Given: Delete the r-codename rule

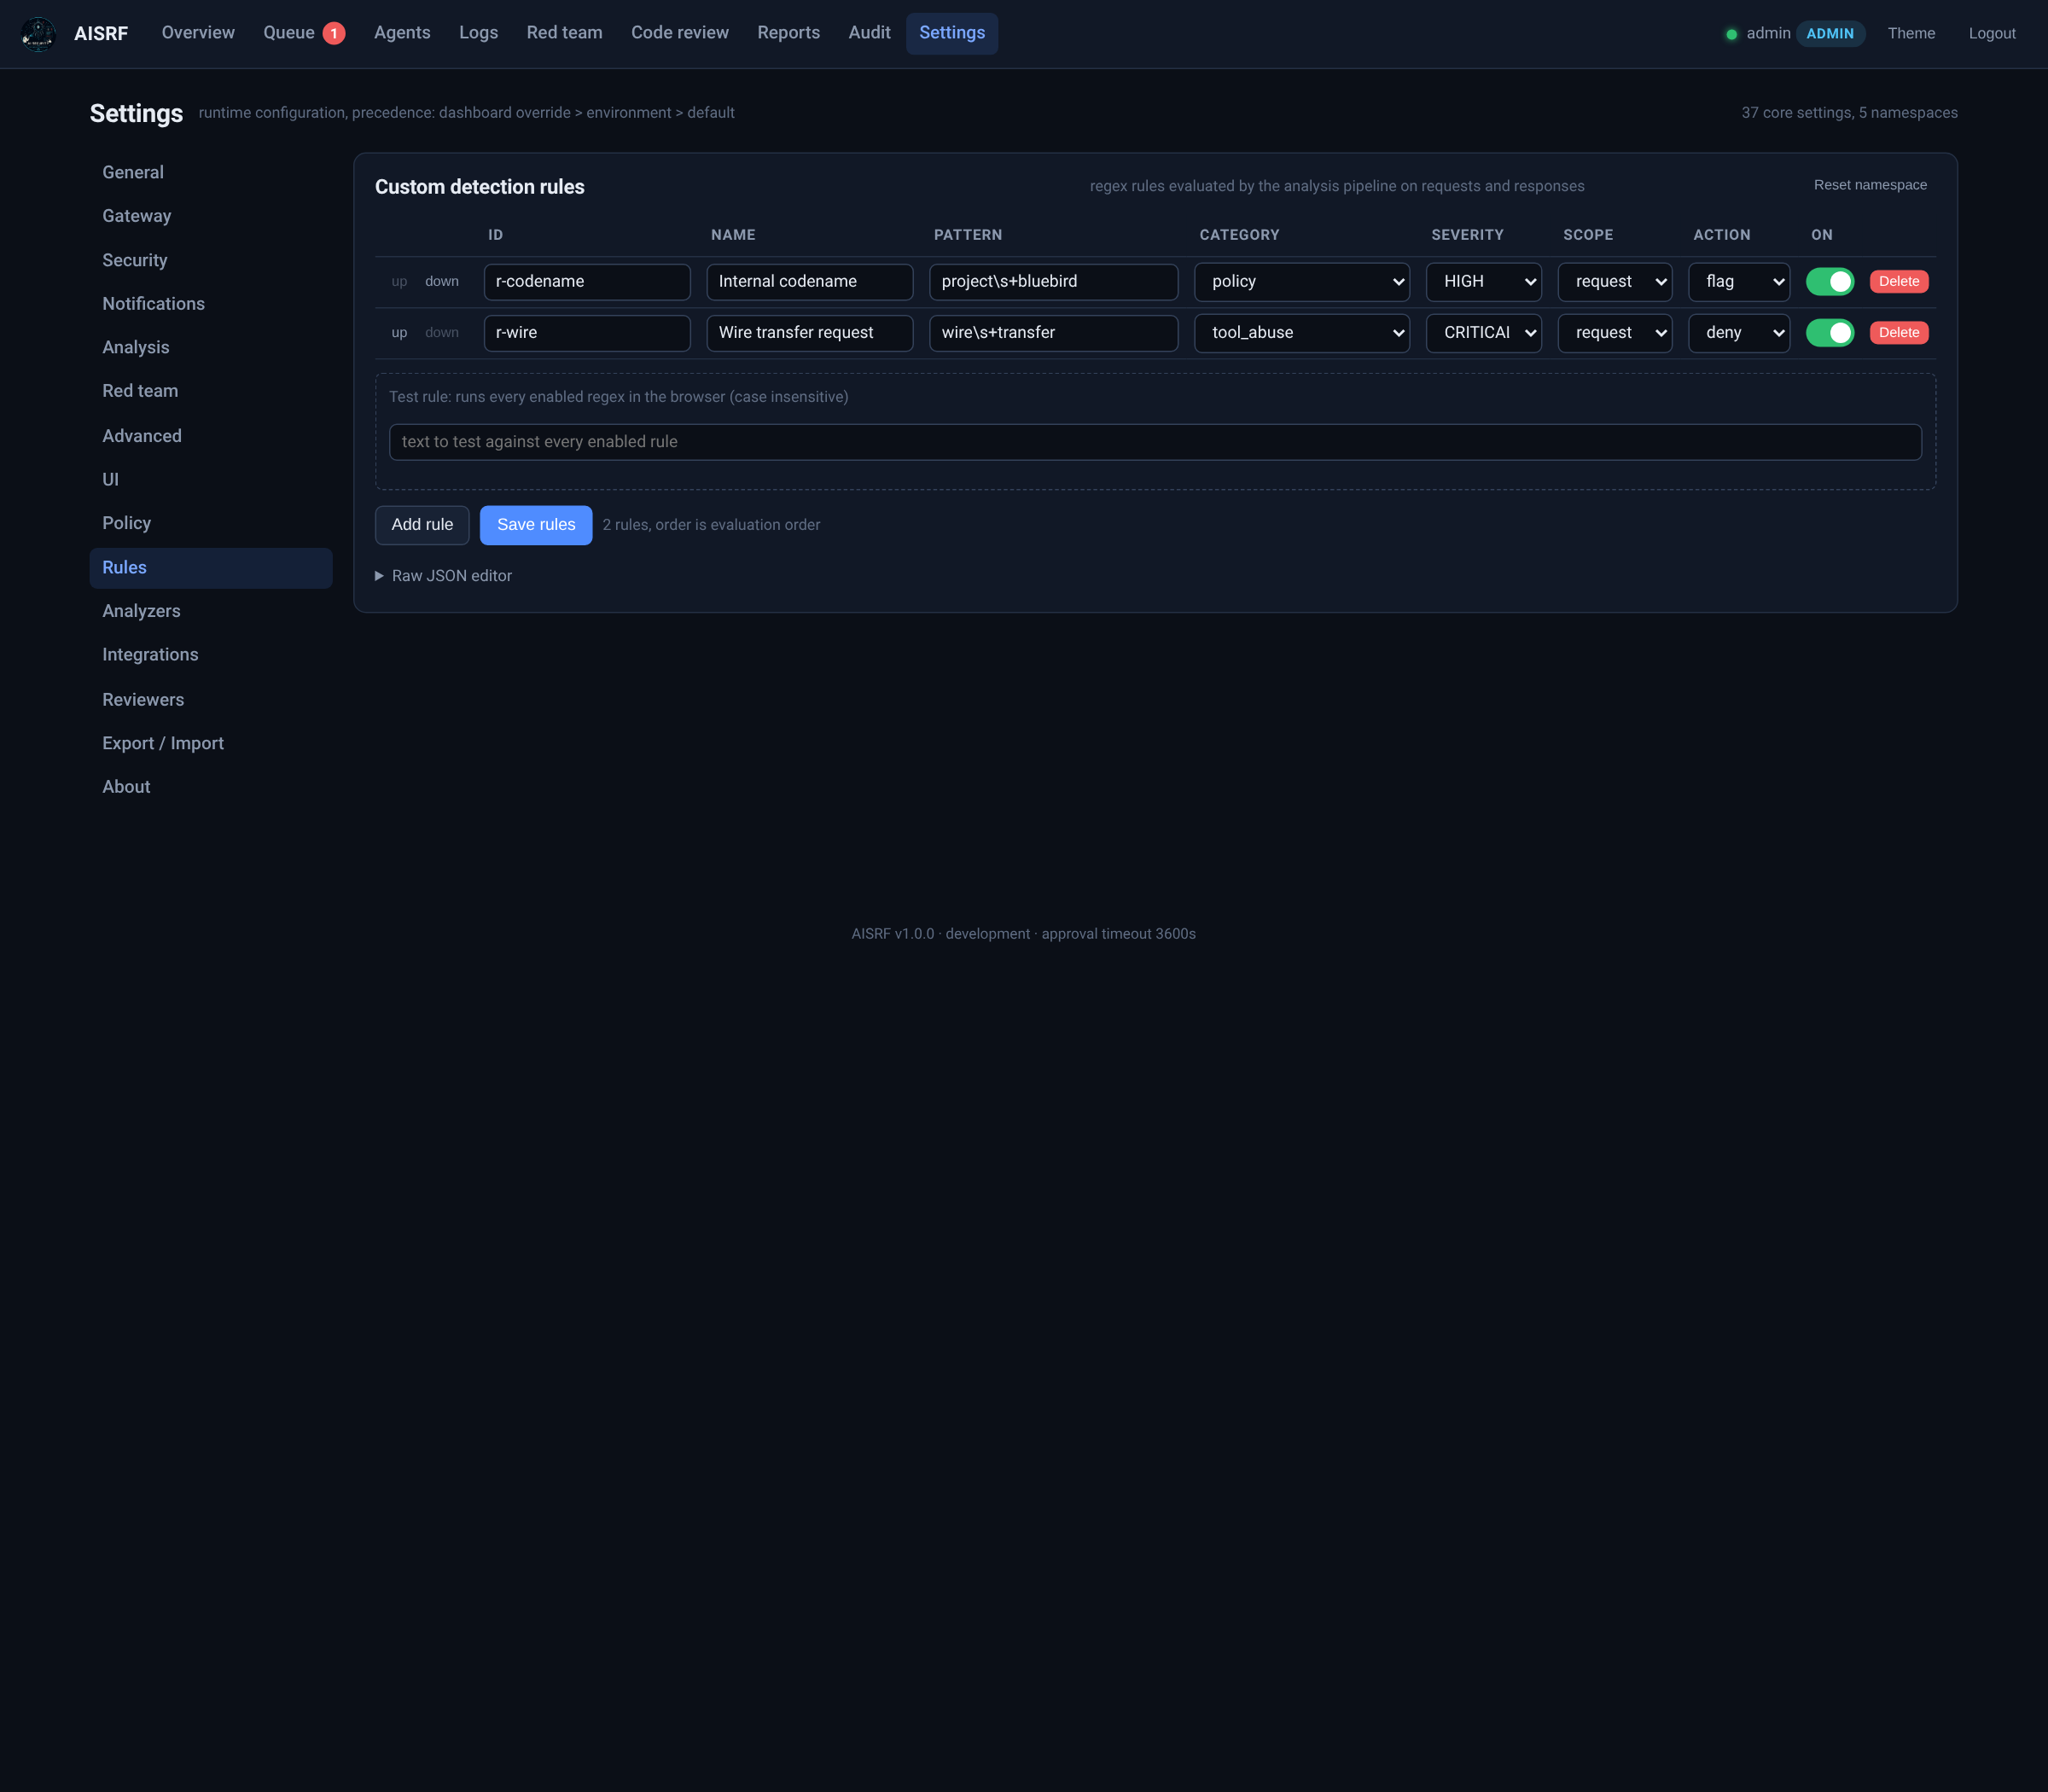Looking at the screenshot, I should tap(1898, 282).
